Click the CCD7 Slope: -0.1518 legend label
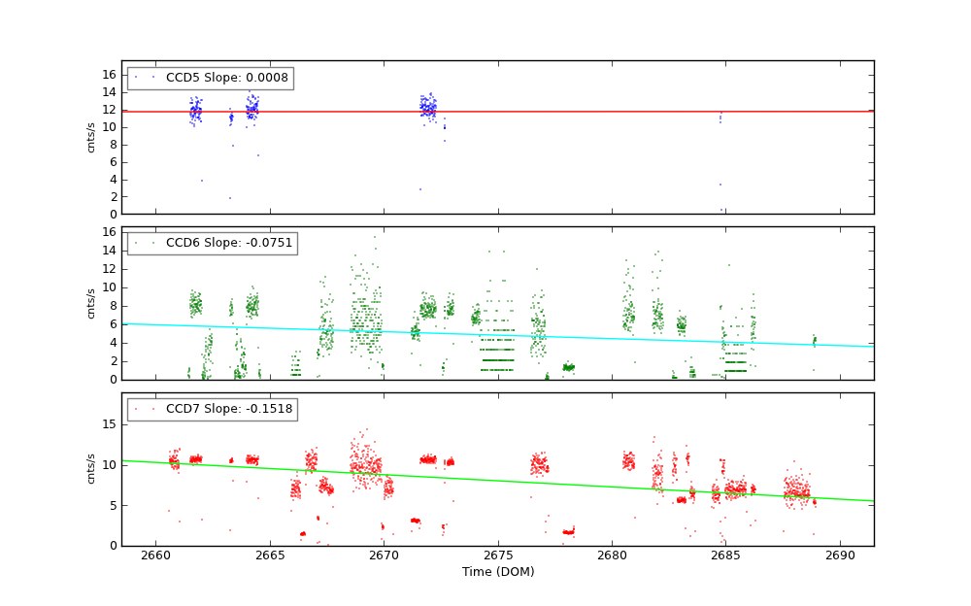 tap(229, 408)
